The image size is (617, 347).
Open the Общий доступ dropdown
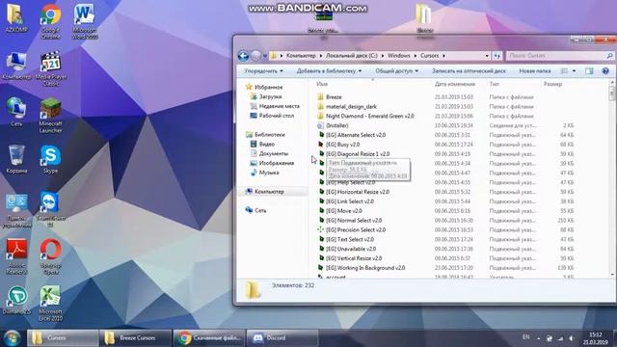(396, 71)
